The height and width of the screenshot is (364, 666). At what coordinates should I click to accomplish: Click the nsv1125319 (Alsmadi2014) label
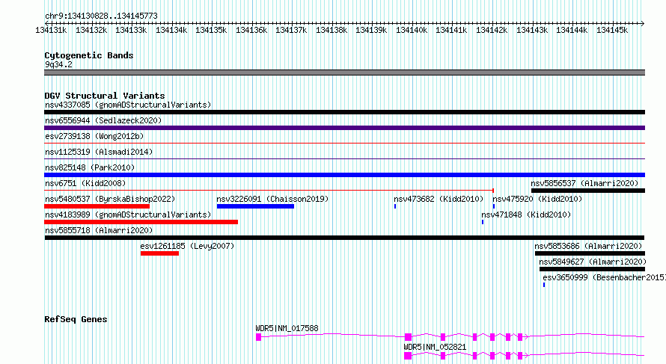(x=99, y=152)
